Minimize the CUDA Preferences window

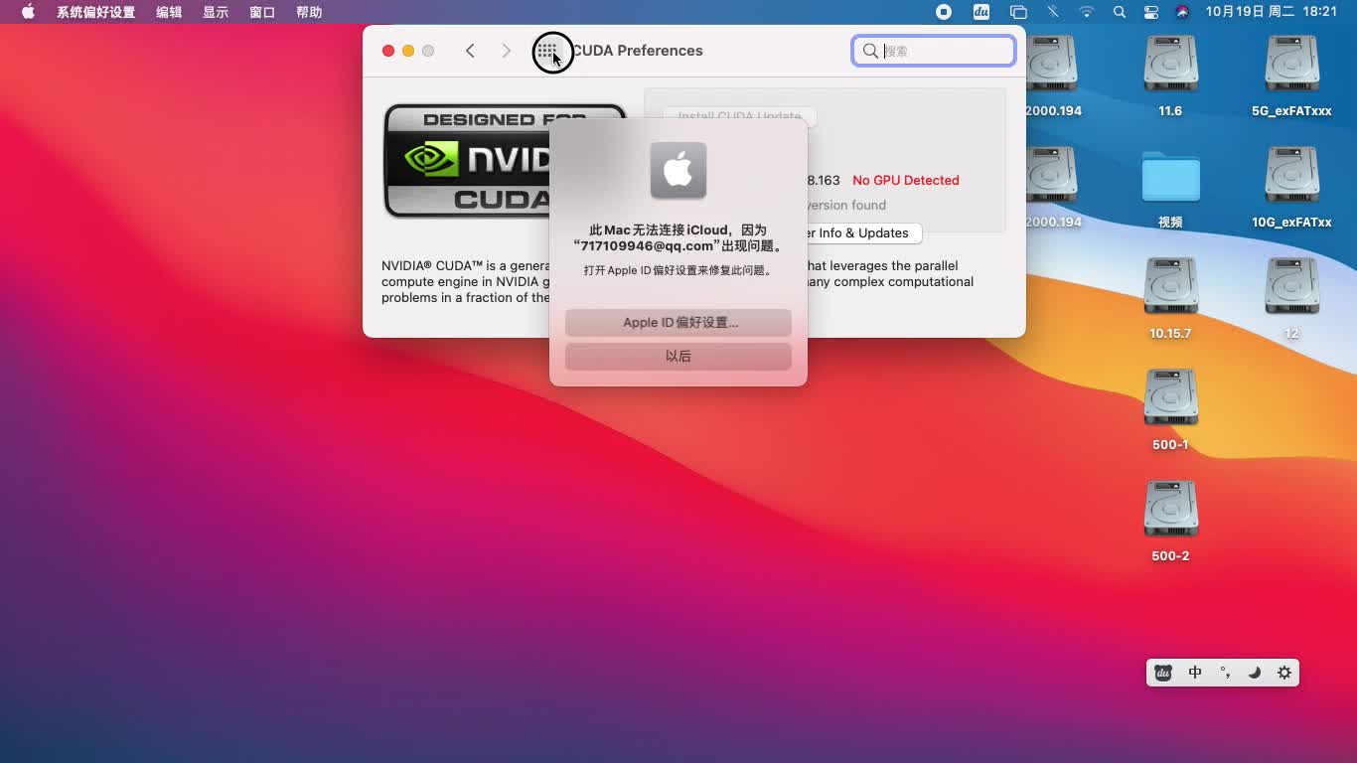click(408, 51)
